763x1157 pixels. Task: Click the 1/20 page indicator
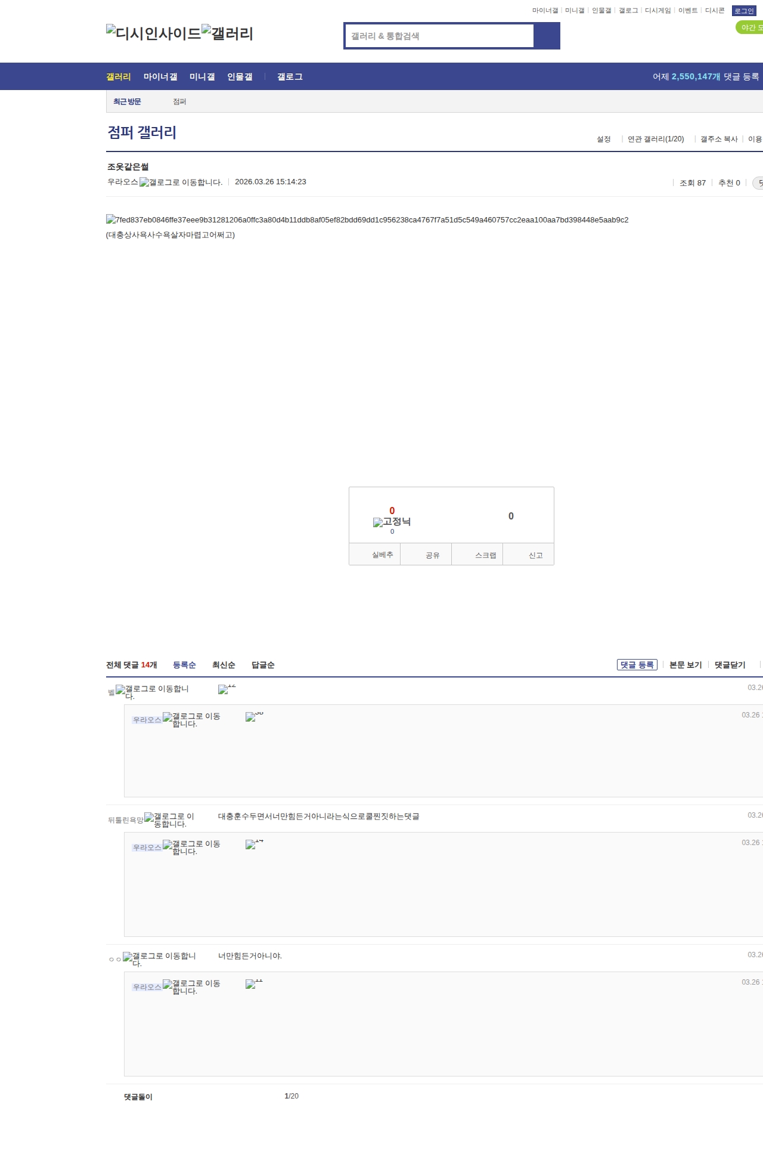pos(291,1096)
